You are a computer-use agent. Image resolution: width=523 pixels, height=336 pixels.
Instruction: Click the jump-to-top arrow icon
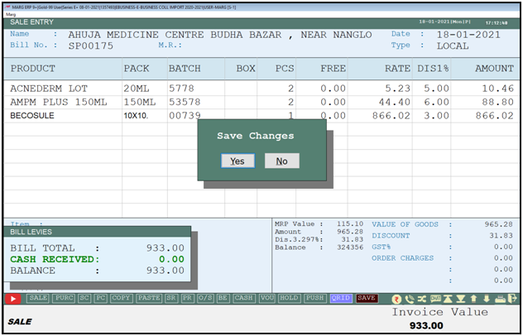[x=449, y=298]
